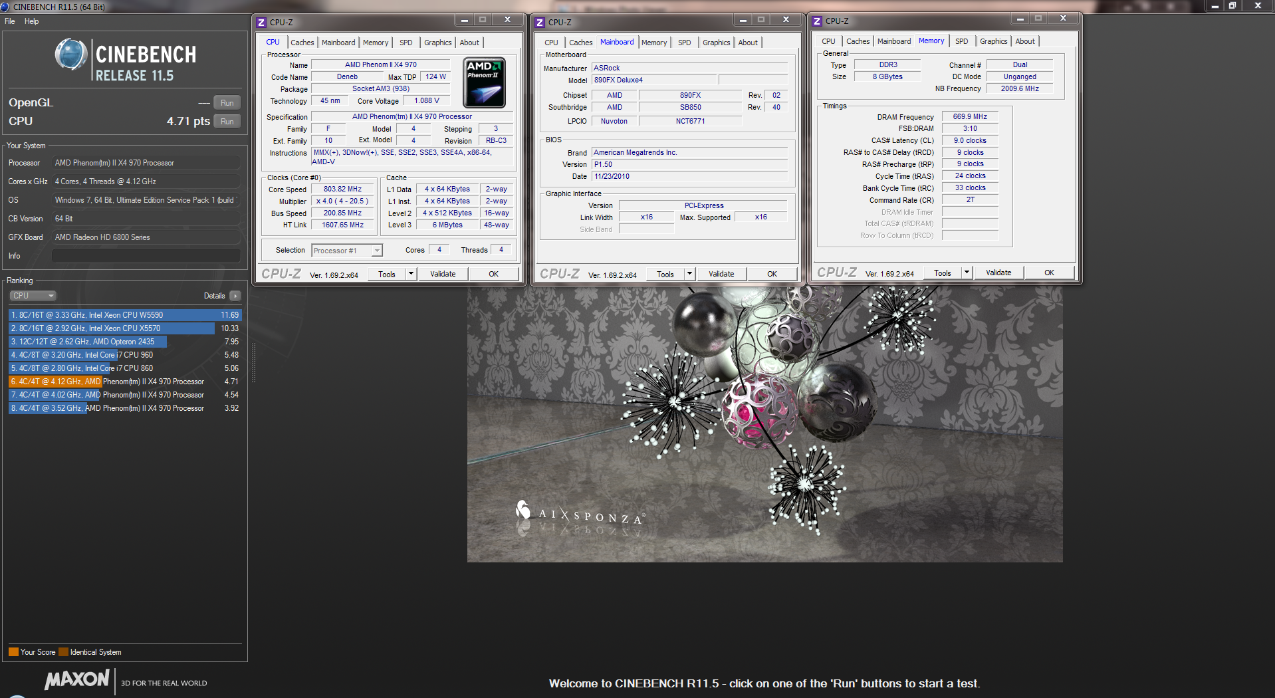Open the File menu in Cinebench
This screenshot has height=698, width=1275.
coord(10,21)
